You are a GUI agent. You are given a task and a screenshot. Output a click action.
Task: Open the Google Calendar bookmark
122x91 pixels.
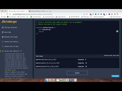(62, 17)
